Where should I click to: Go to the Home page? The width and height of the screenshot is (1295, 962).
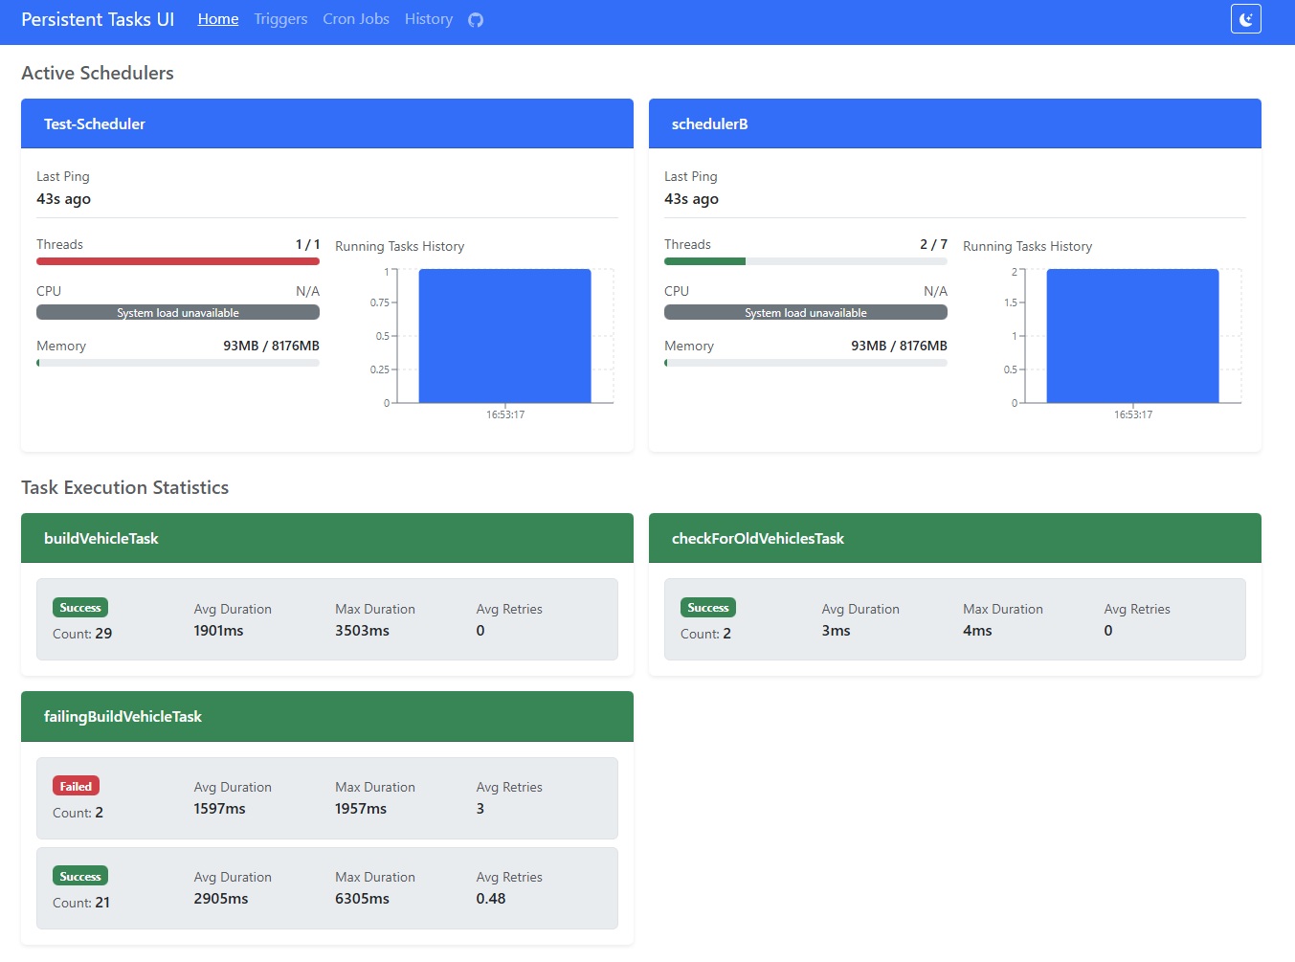(x=218, y=19)
